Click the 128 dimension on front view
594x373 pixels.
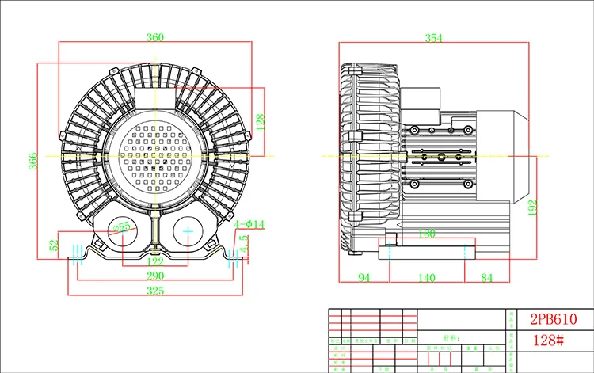coord(260,120)
